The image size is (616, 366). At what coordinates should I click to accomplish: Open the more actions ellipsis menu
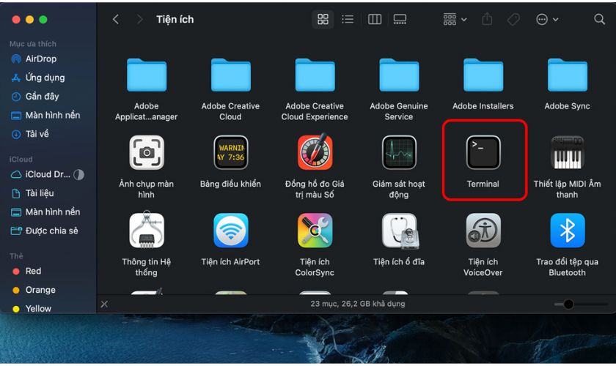click(547, 19)
